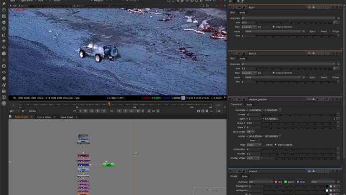346x195 pixels.
Task: Switch to the Dope Sheet tab
Action: pyautogui.click(x=66, y=117)
